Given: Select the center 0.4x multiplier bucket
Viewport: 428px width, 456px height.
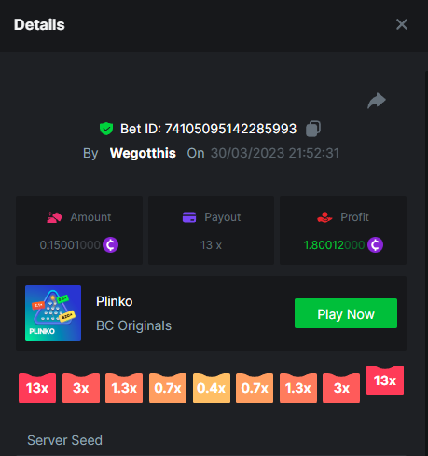Looking at the screenshot, I should coord(212,388).
